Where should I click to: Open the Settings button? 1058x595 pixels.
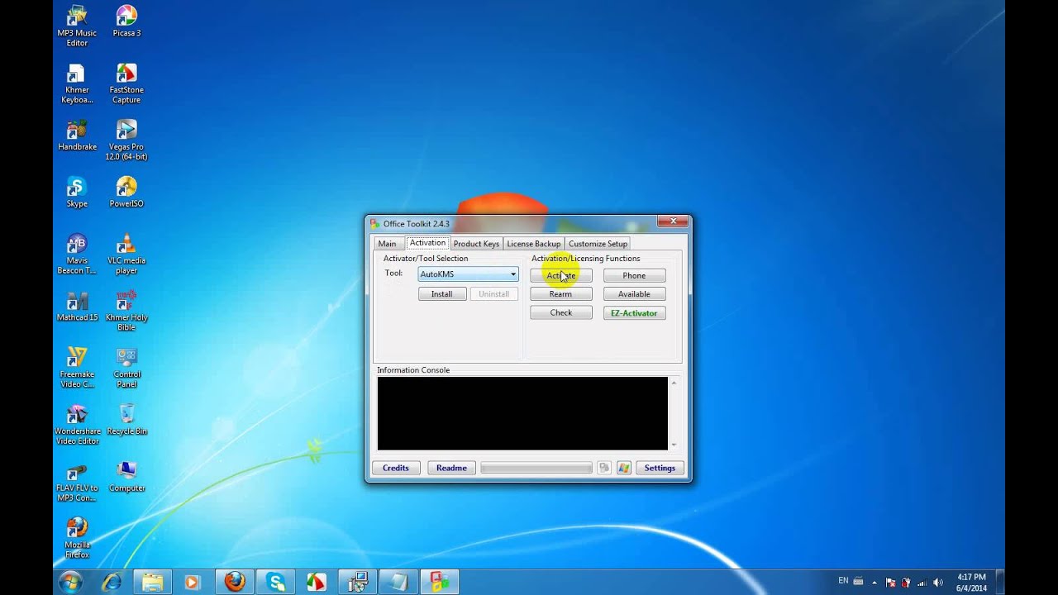(x=660, y=468)
